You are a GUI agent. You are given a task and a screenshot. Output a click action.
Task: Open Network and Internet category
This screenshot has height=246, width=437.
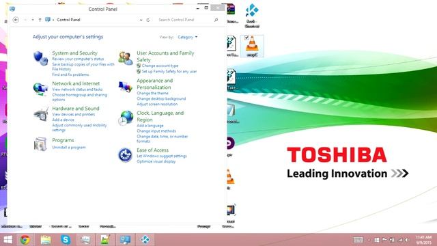click(x=76, y=83)
